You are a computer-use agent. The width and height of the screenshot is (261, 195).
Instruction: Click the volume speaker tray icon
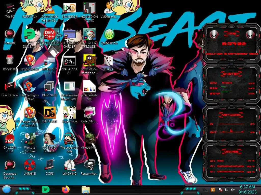[233, 189]
